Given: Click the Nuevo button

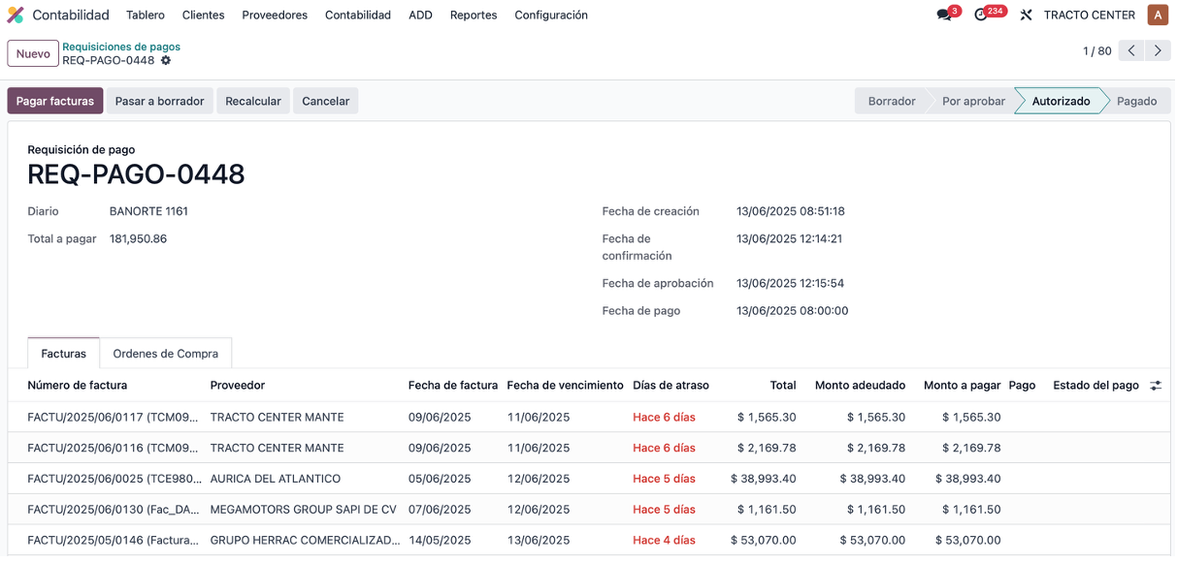Looking at the screenshot, I should [33, 53].
